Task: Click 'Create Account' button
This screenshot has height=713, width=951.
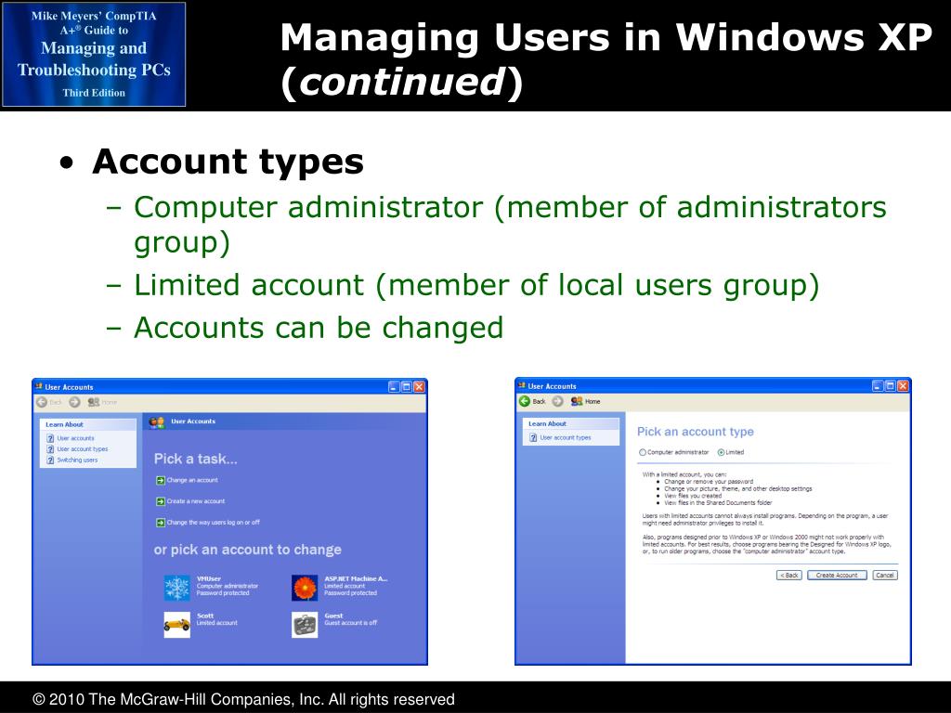Action: (837, 576)
